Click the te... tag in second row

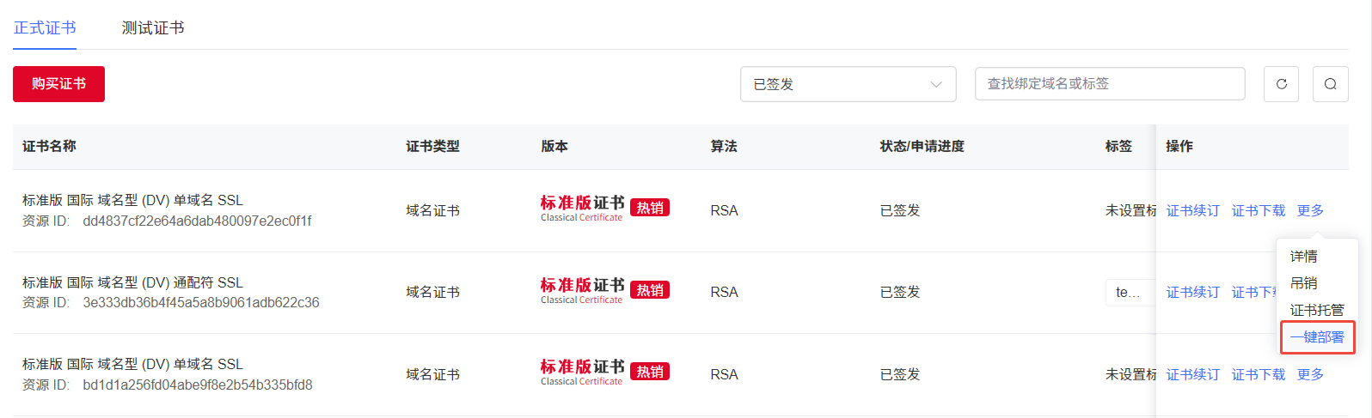coord(1128,293)
